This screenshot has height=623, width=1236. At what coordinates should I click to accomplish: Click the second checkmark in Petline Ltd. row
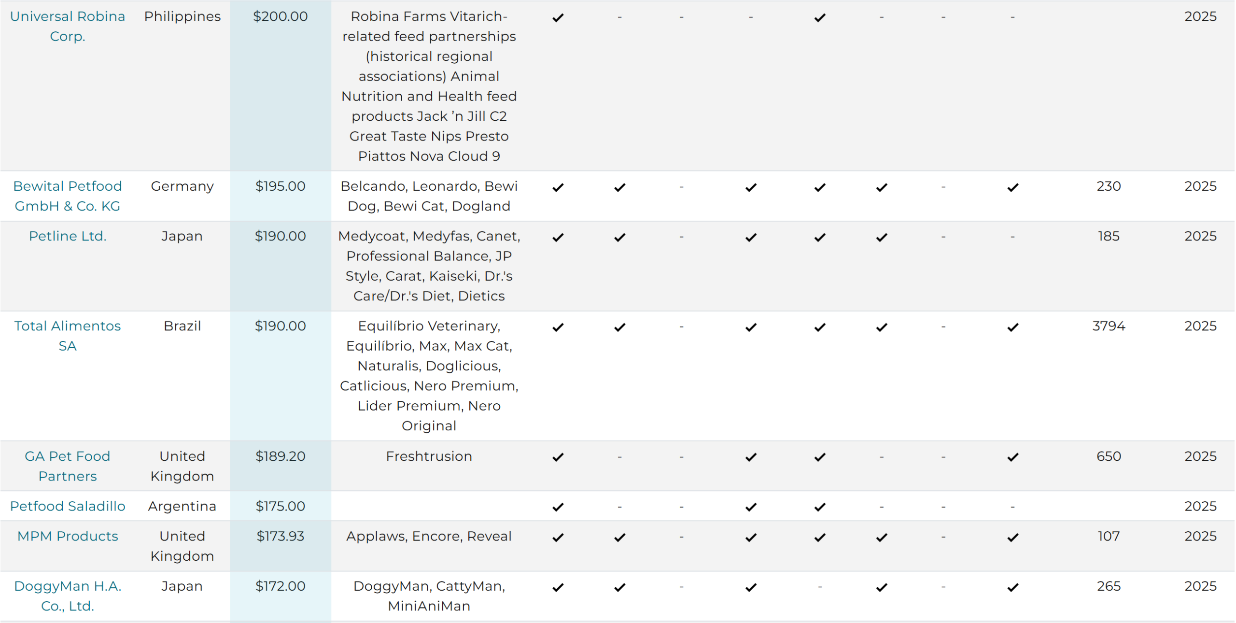[x=620, y=238]
